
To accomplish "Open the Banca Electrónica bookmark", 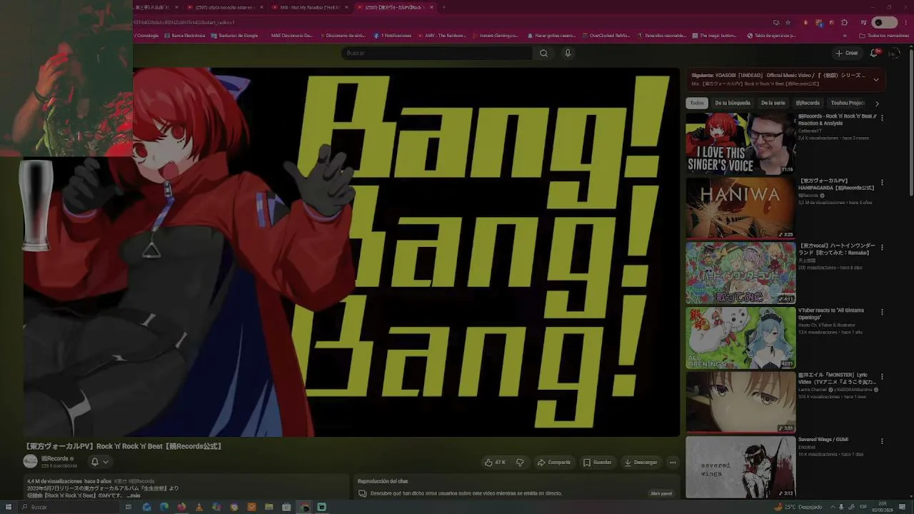I will point(184,36).
